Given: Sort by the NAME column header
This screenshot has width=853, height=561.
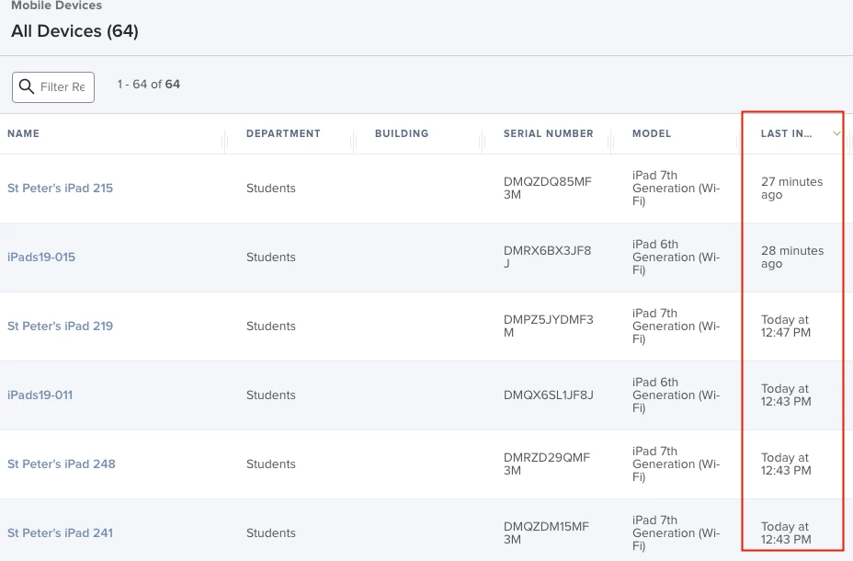Looking at the screenshot, I should click(x=23, y=134).
